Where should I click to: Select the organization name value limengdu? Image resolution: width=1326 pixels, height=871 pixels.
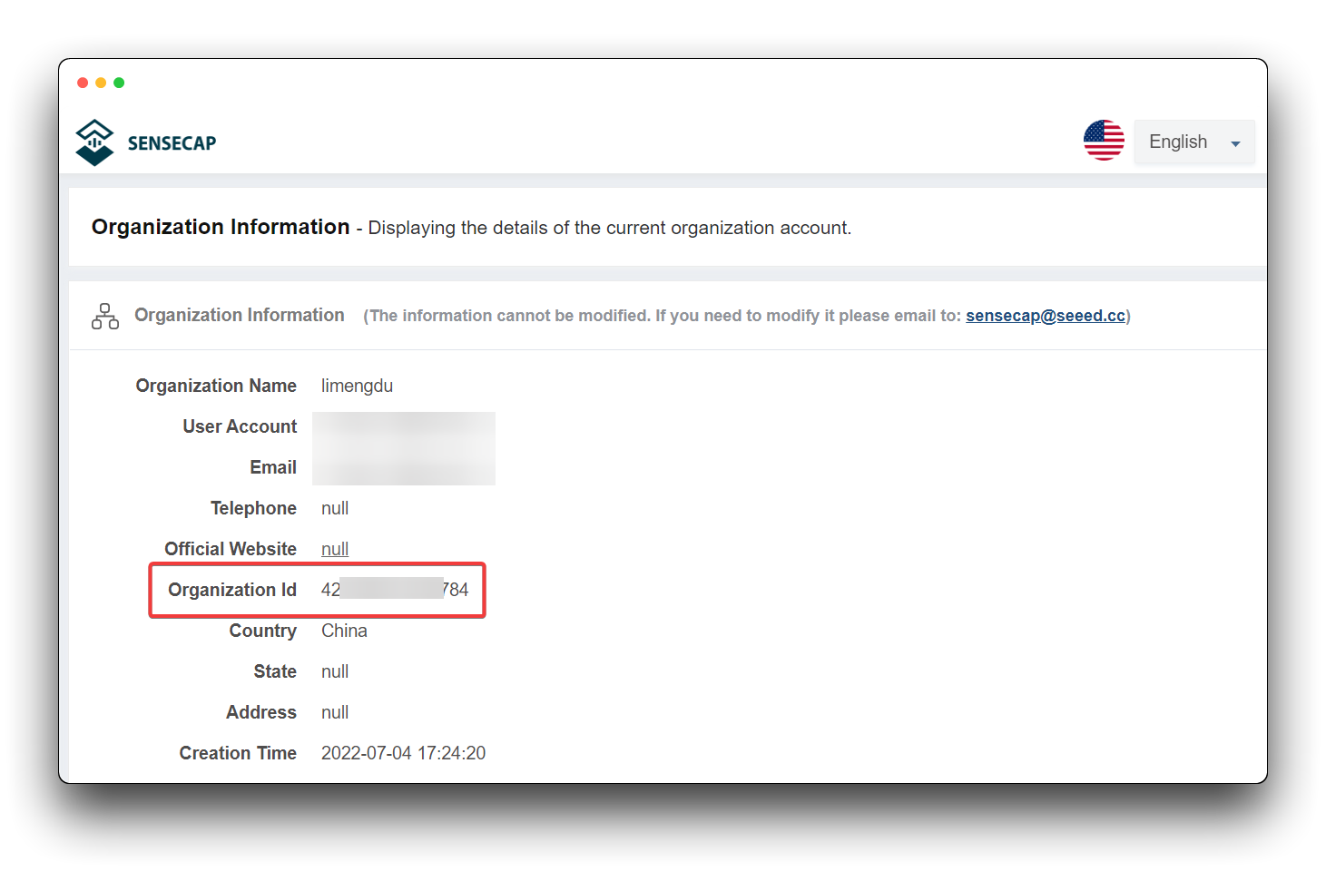pyautogui.click(x=357, y=386)
